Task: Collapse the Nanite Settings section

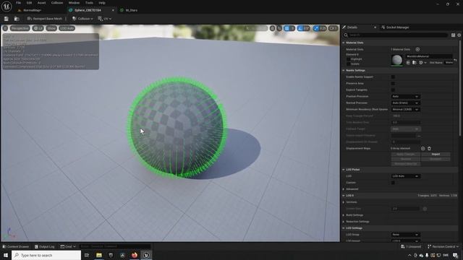Action: (x=344, y=71)
